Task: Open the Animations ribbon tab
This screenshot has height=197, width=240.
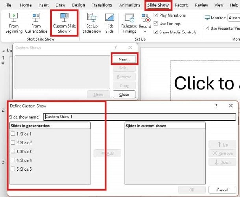Action: [x=129, y=5]
